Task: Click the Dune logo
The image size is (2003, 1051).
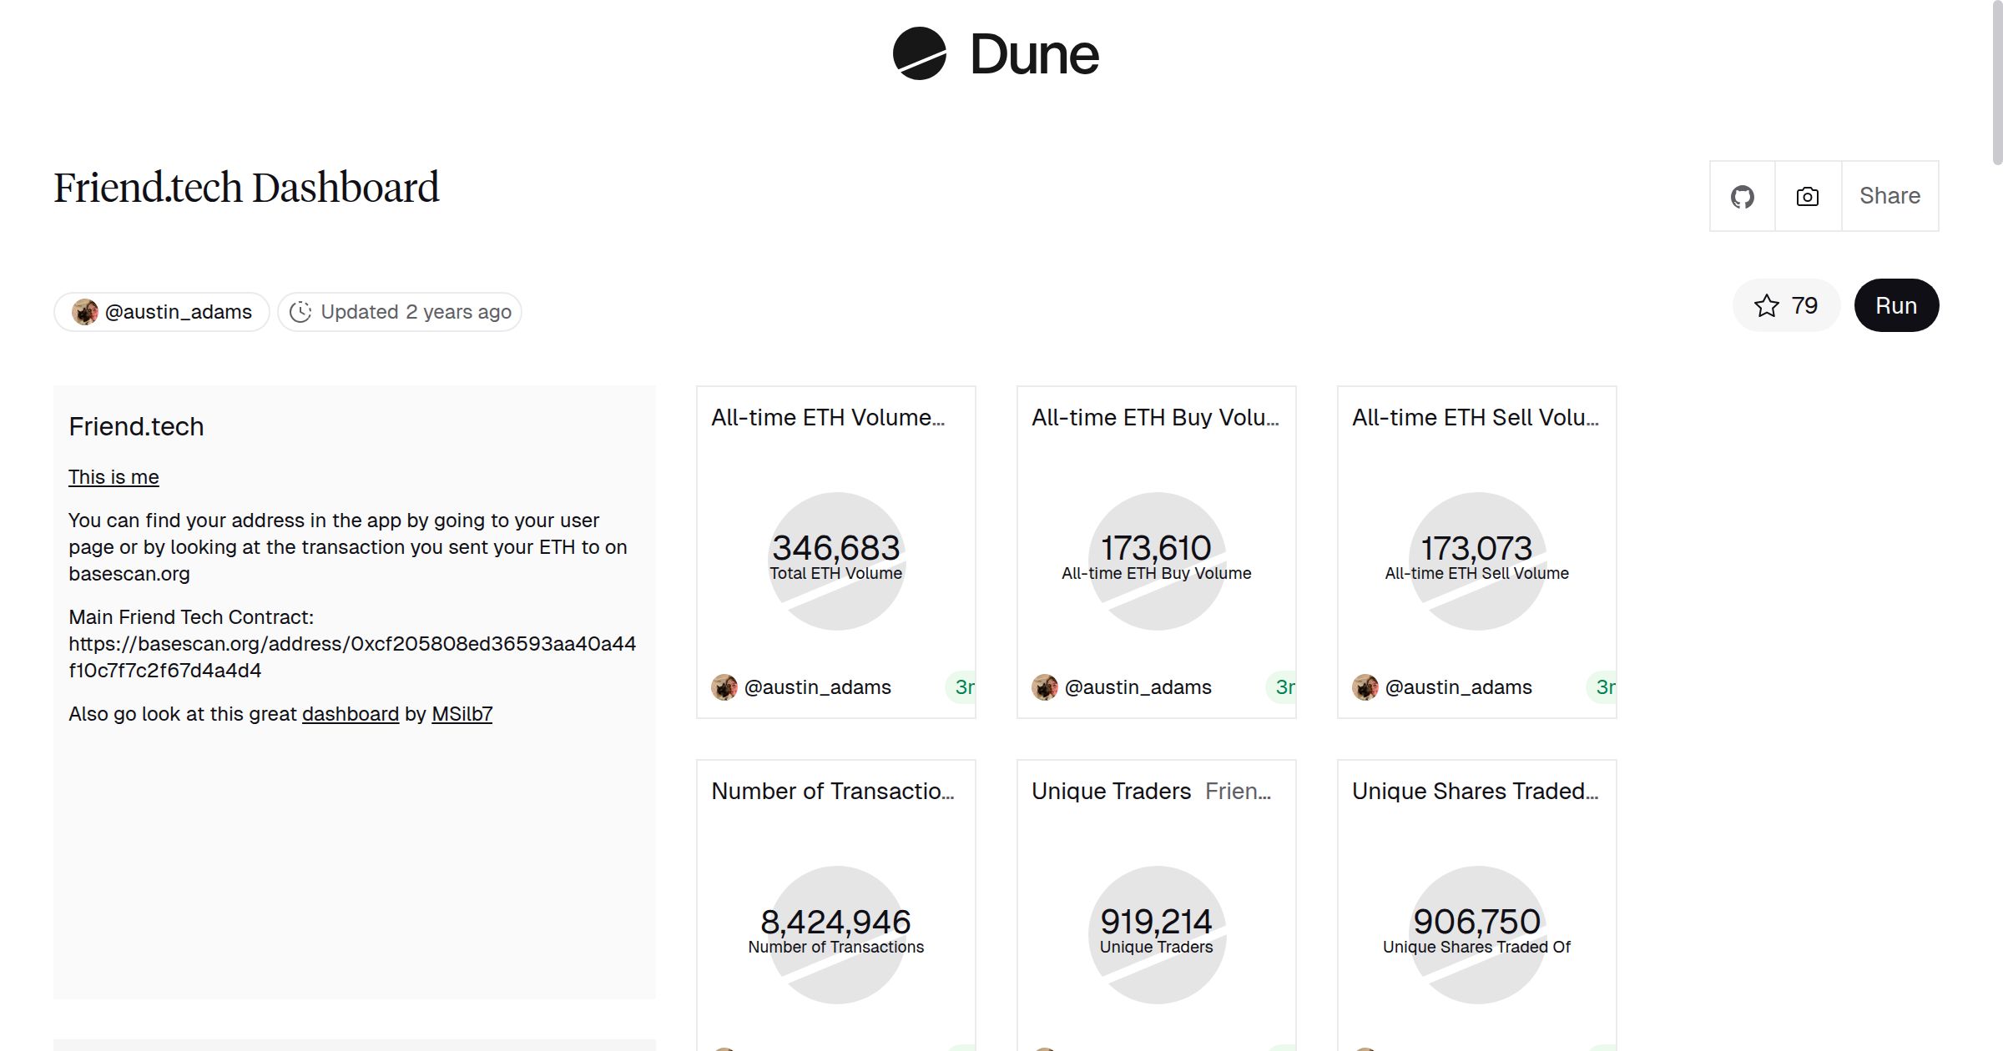Action: click(995, 53)
